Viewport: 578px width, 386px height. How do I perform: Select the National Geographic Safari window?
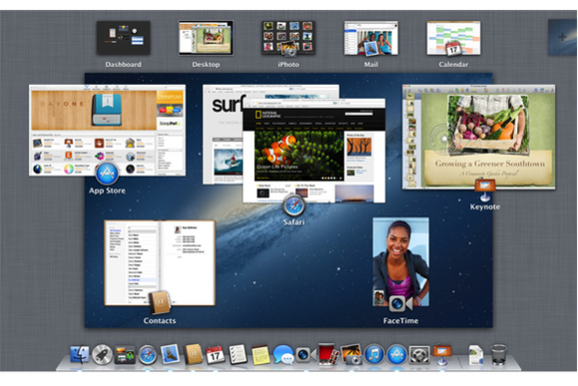[x=314, y=151]
